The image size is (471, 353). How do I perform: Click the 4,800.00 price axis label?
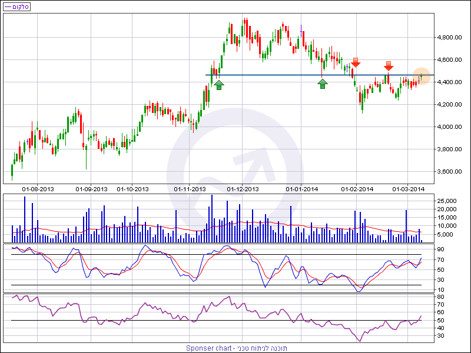point(450,38)
